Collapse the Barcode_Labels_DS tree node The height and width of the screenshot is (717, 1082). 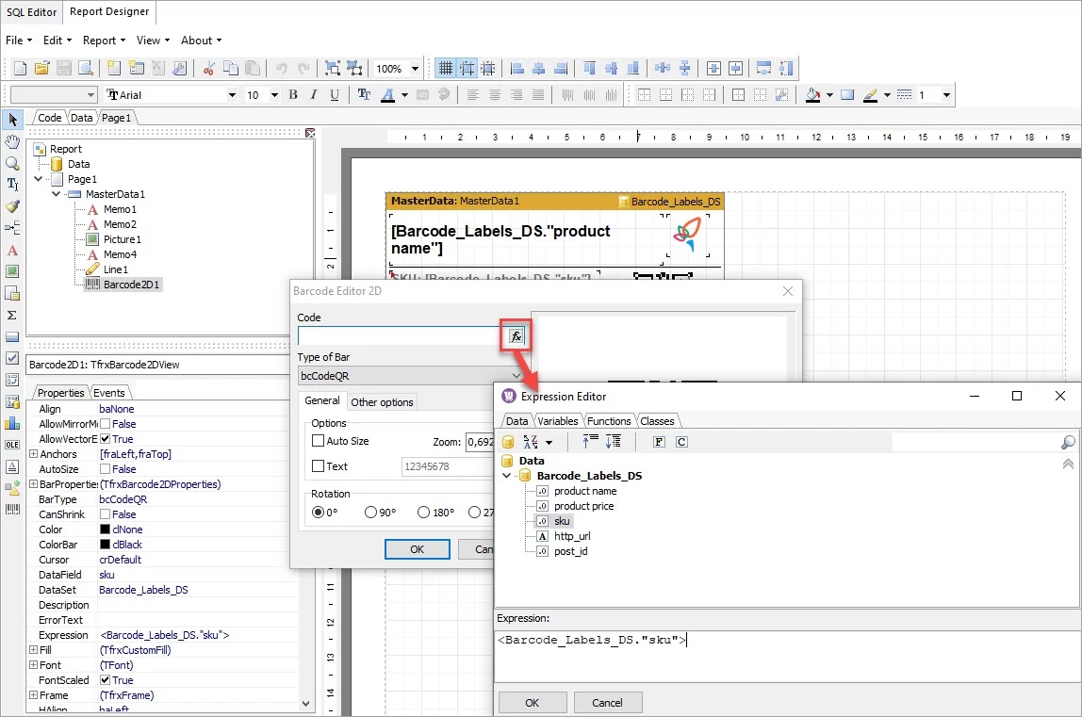pyautogui.click(x=508, y=476)
